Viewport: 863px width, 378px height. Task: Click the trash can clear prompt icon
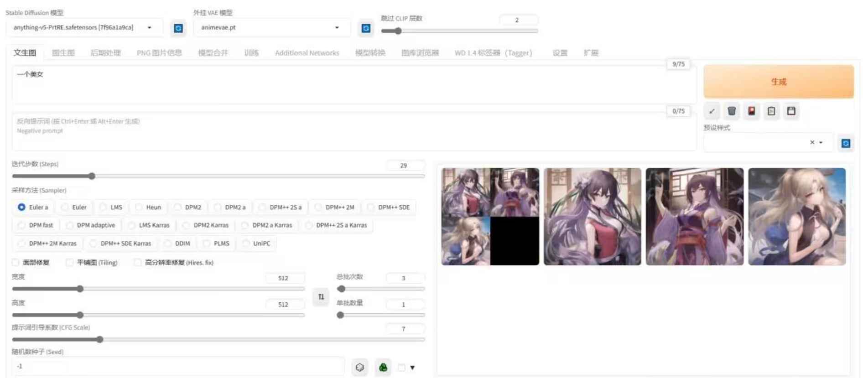(732, 111)
